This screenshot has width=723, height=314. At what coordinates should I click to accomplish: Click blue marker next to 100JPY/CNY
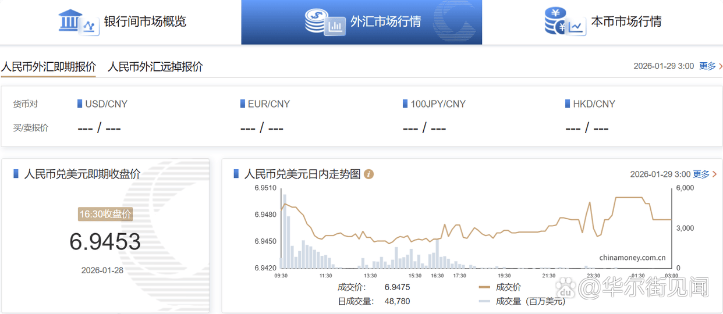(x=405, y=104)
